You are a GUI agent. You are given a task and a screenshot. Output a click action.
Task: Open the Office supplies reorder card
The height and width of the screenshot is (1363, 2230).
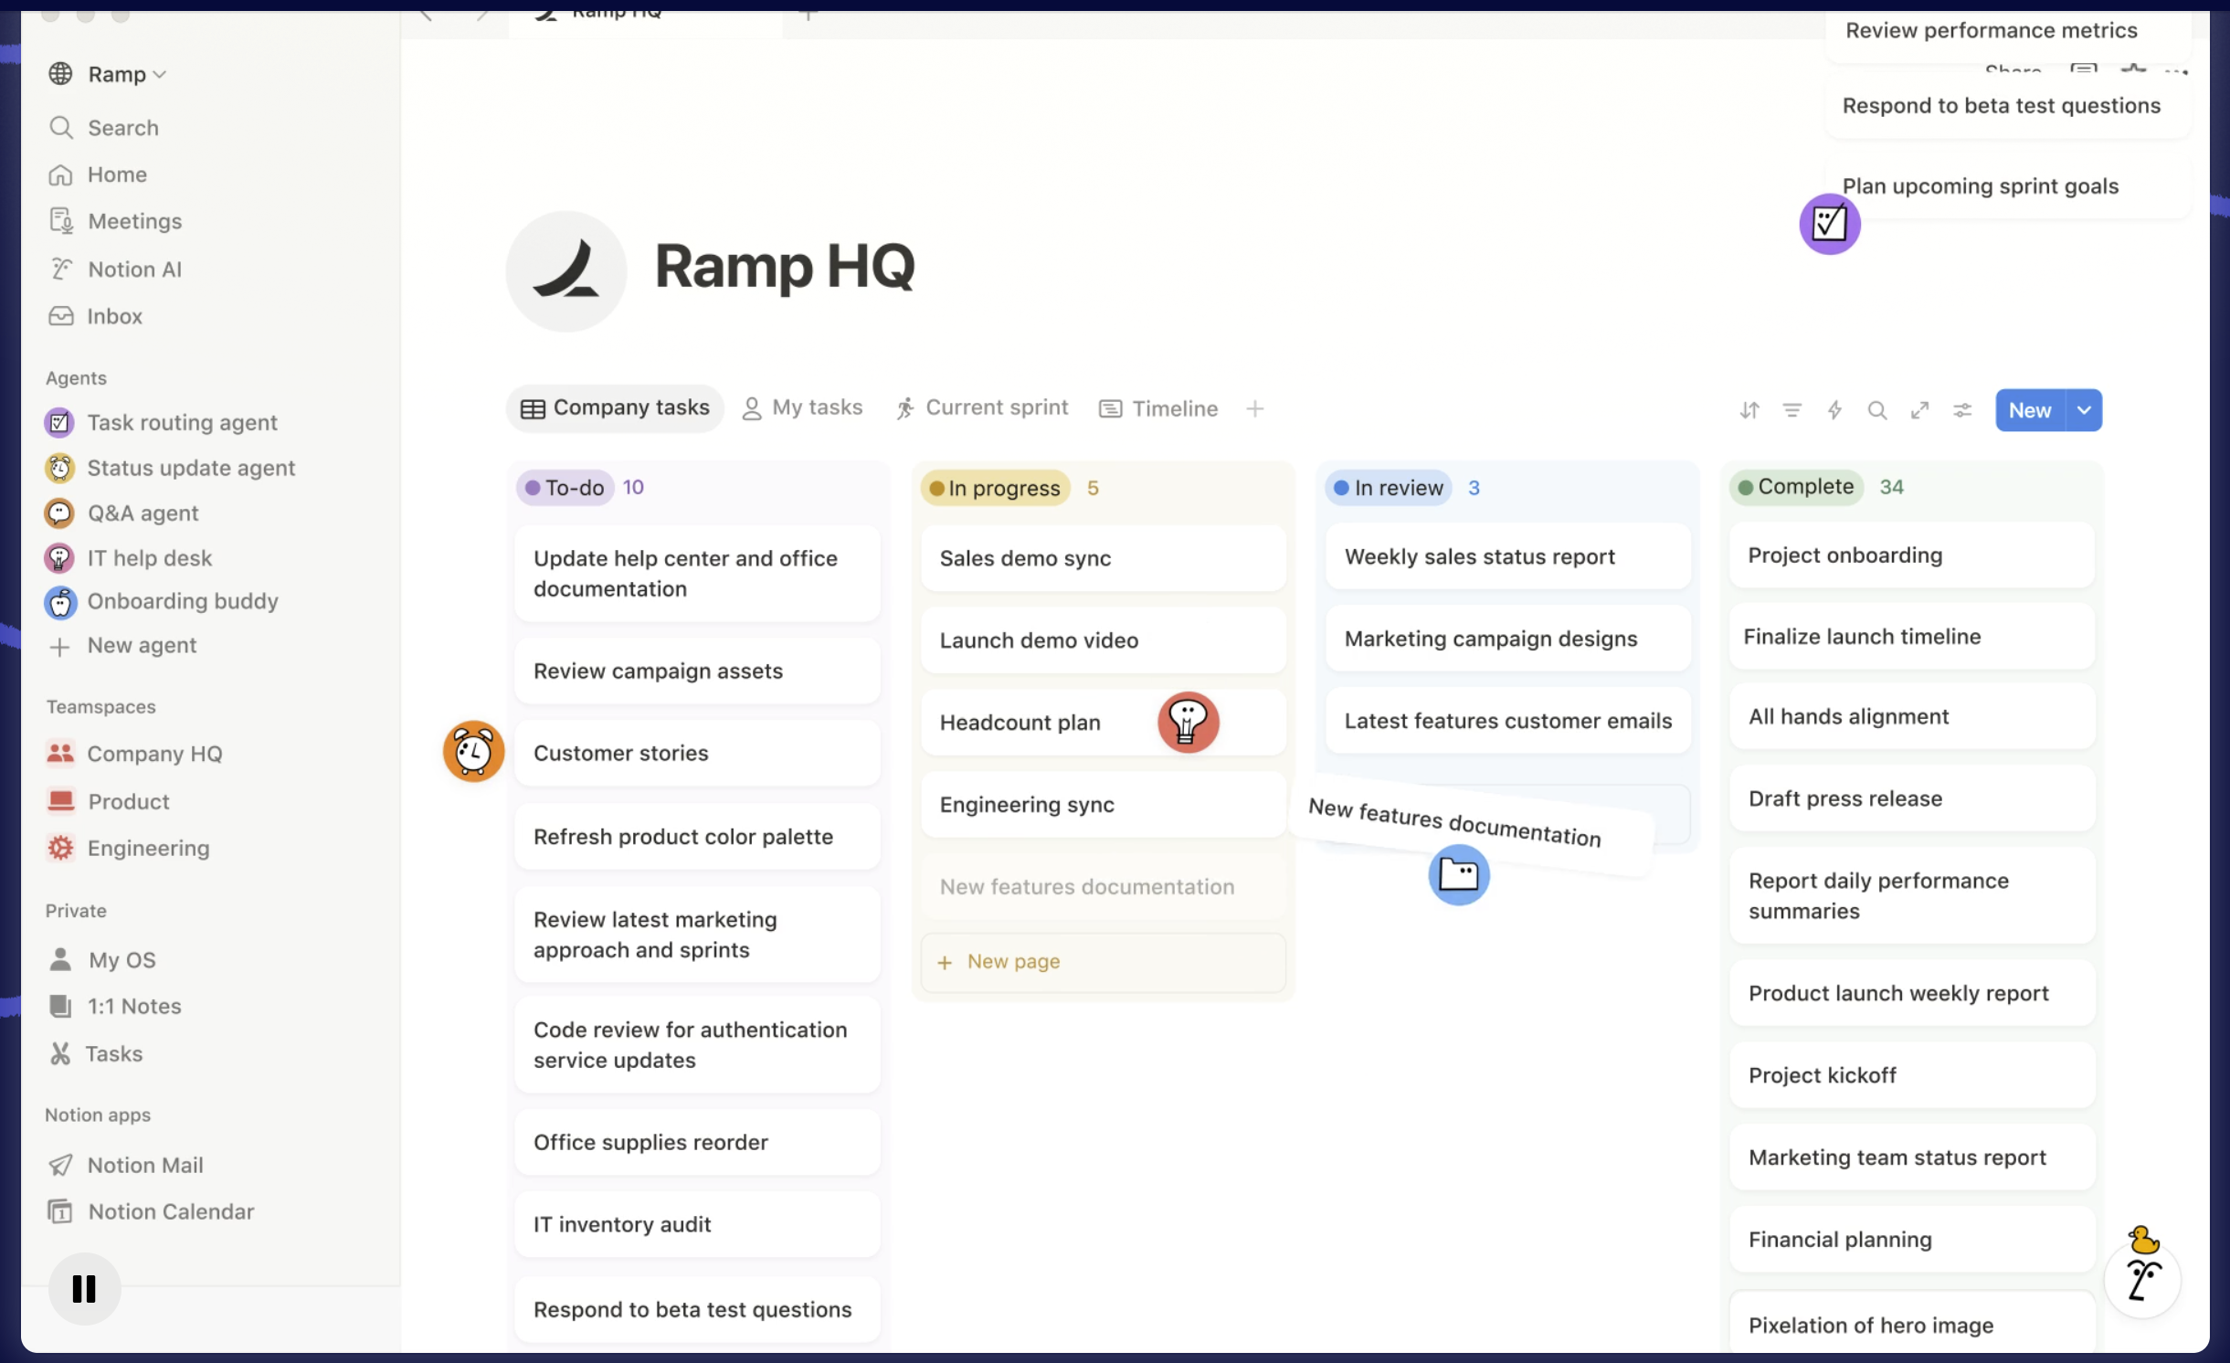tap(698, 1143)
